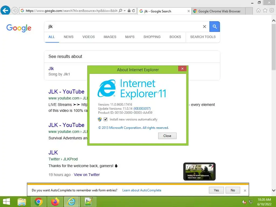Viewport: 276px width, 207px height.
Task: Click the '19 hours ago' timestamp text
Action: click(x=60, y=175)
